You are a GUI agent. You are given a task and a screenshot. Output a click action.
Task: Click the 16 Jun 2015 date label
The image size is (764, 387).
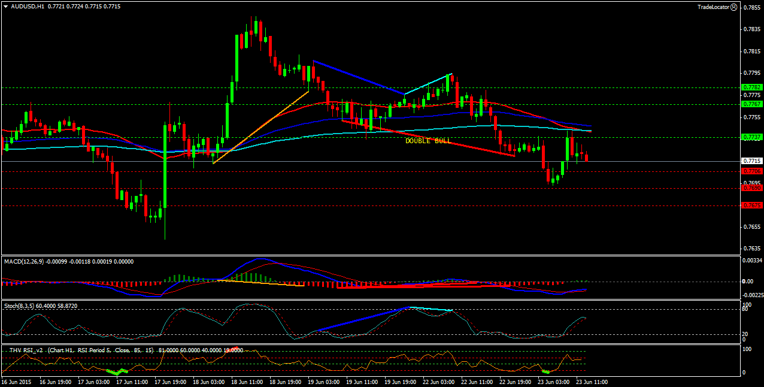pyautogui.click(x=17, y=382)
